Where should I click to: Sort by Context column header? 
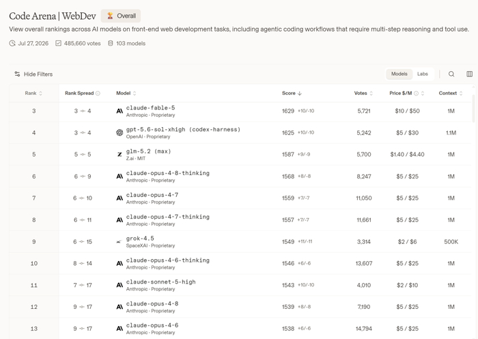pyautogui.click(x=451, y=94)
